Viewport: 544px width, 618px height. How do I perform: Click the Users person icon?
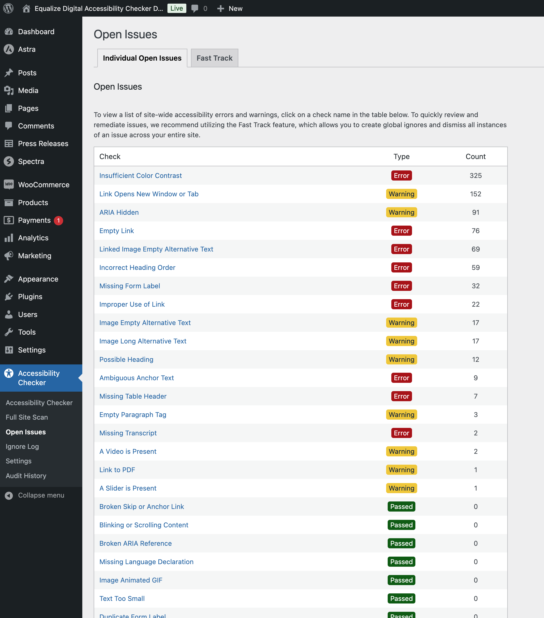point(9,314)
